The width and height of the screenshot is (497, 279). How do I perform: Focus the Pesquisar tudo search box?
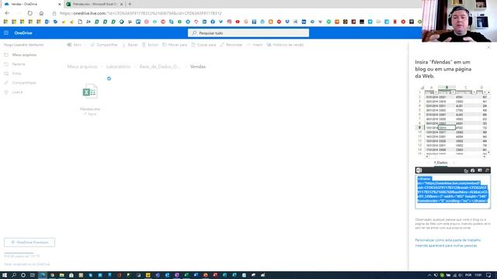(x=248, y=33)
